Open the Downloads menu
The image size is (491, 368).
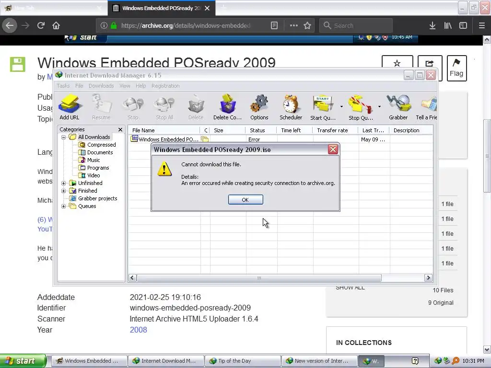(101, 86)
